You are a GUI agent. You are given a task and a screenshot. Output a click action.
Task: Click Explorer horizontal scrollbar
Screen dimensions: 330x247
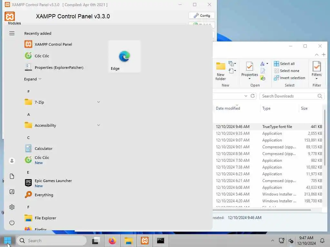tap(262, 210)
